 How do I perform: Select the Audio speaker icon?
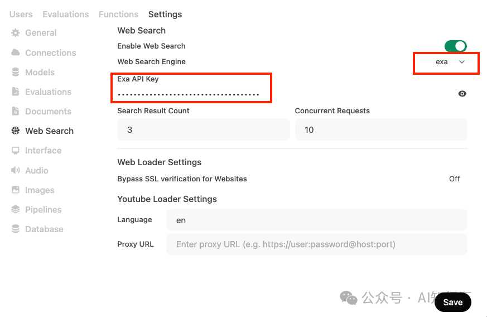[x=16, y=170]
